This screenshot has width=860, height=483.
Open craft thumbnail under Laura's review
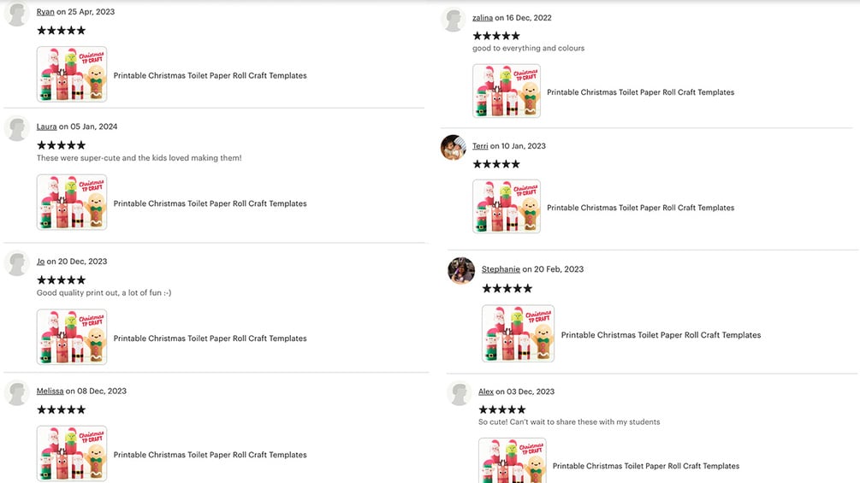(72, 203)
